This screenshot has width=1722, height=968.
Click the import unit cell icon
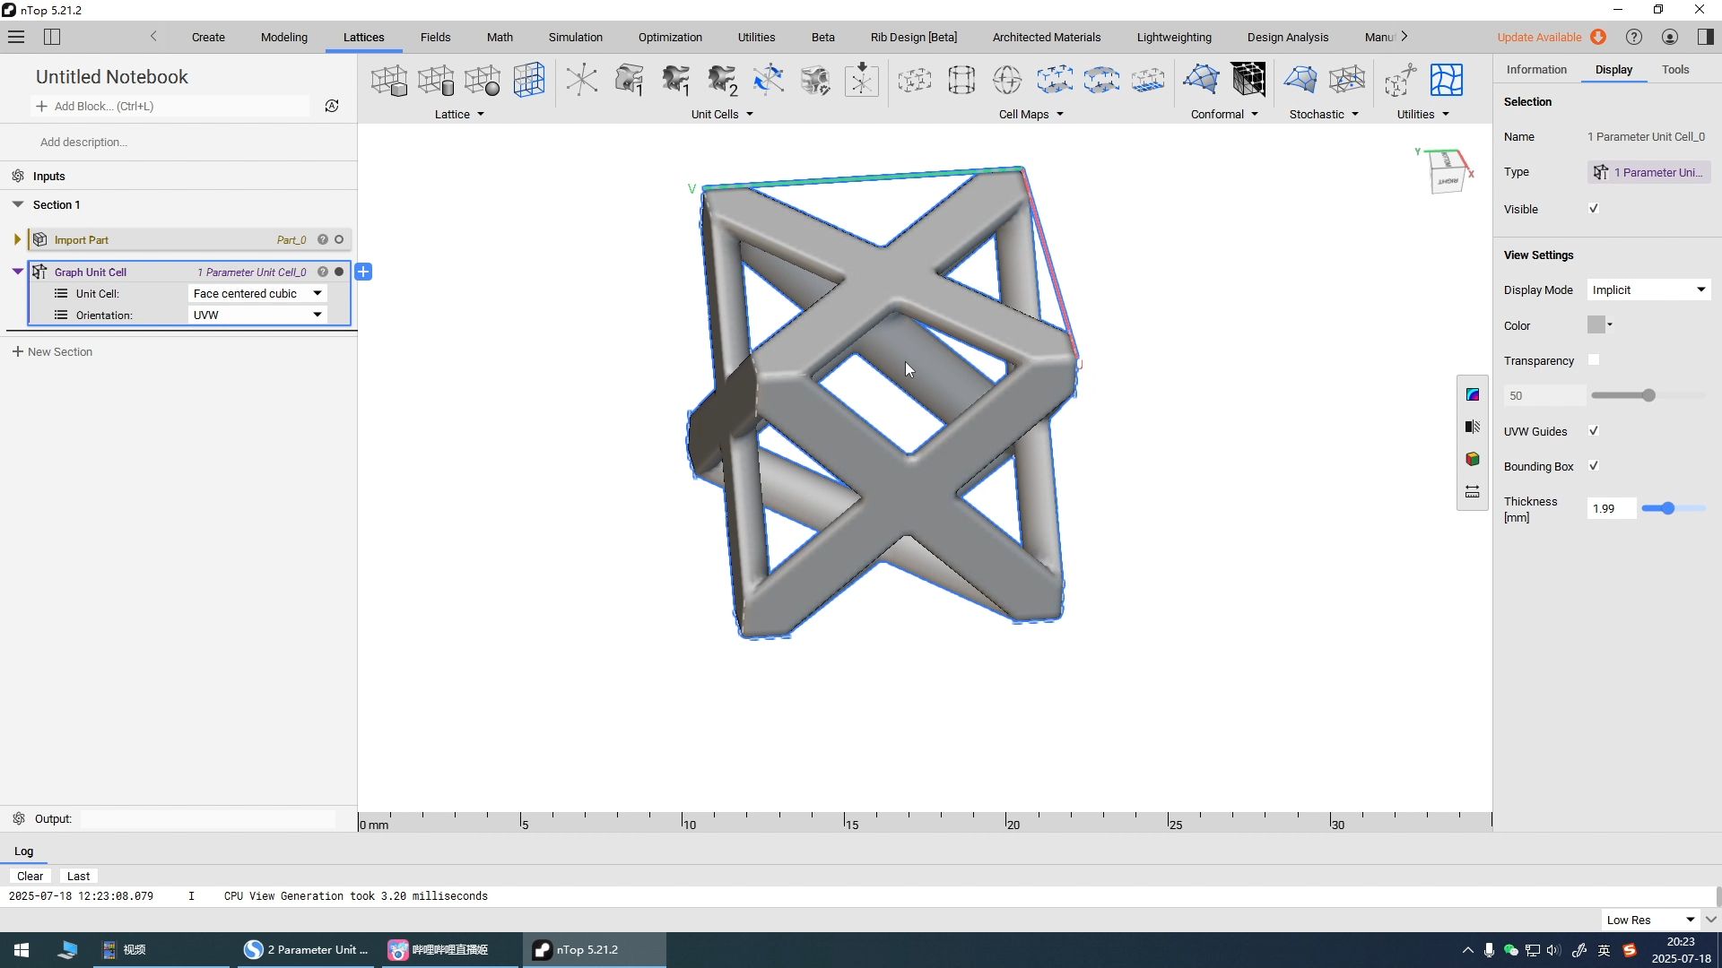pyautogui.click(x=861, y=80)
